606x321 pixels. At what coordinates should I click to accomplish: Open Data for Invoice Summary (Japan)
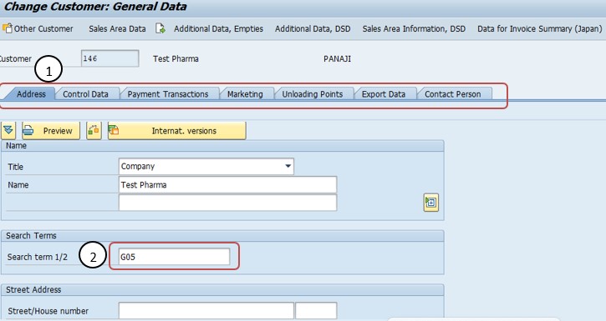click(539, 29)
